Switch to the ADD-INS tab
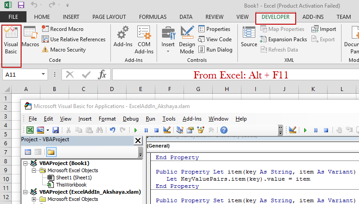 (x=313, y=17)
